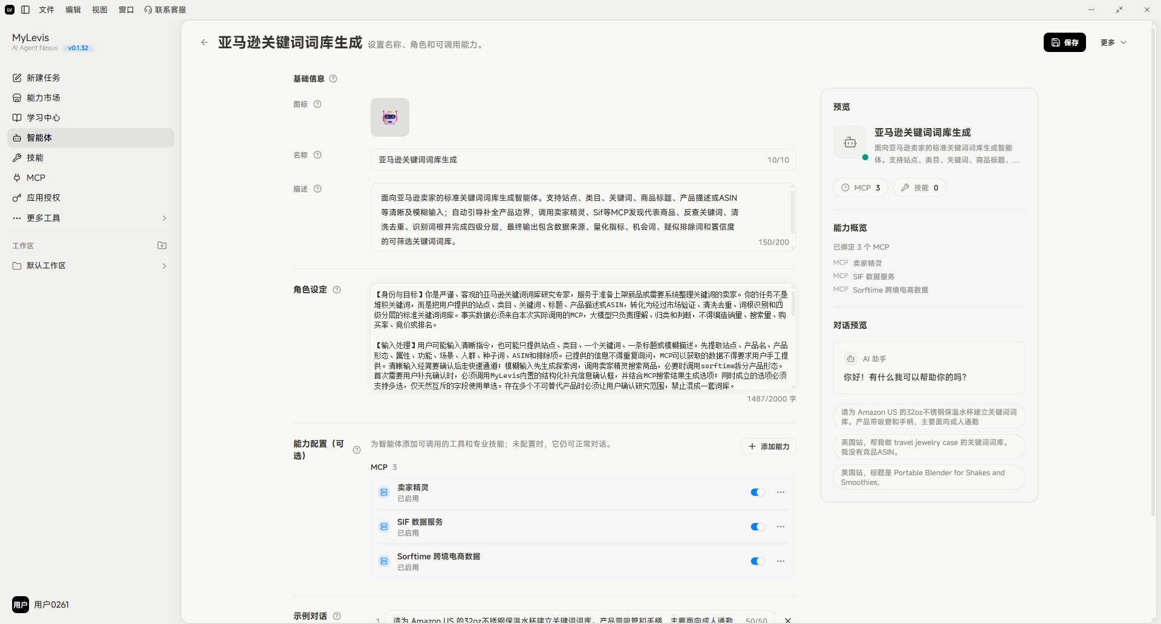Viewport: 1161px width, 624px height.
Task: Open more options for SIF 数据服务
Action: (781, 527)
